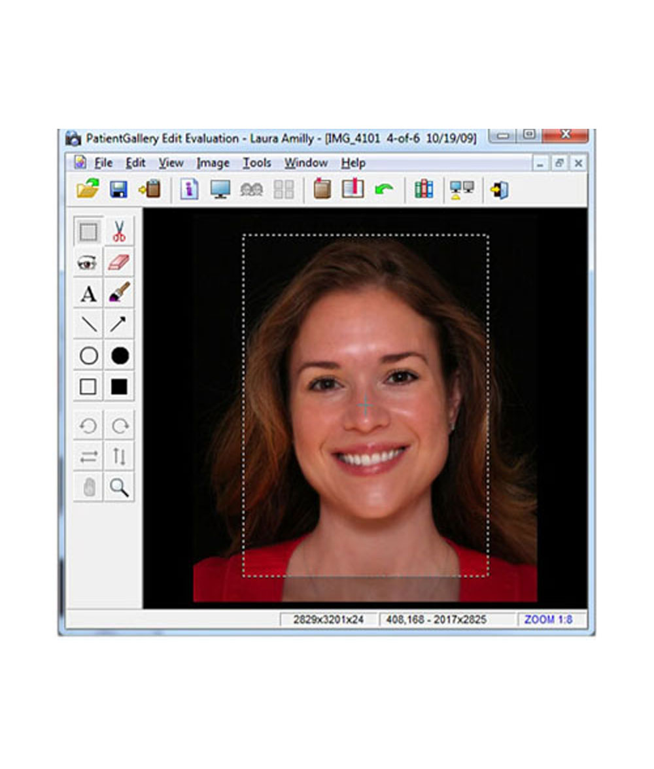Rotate image clockwise using the palette button
This screenshot has width=654, height=769.
click(x=119, y=426)
